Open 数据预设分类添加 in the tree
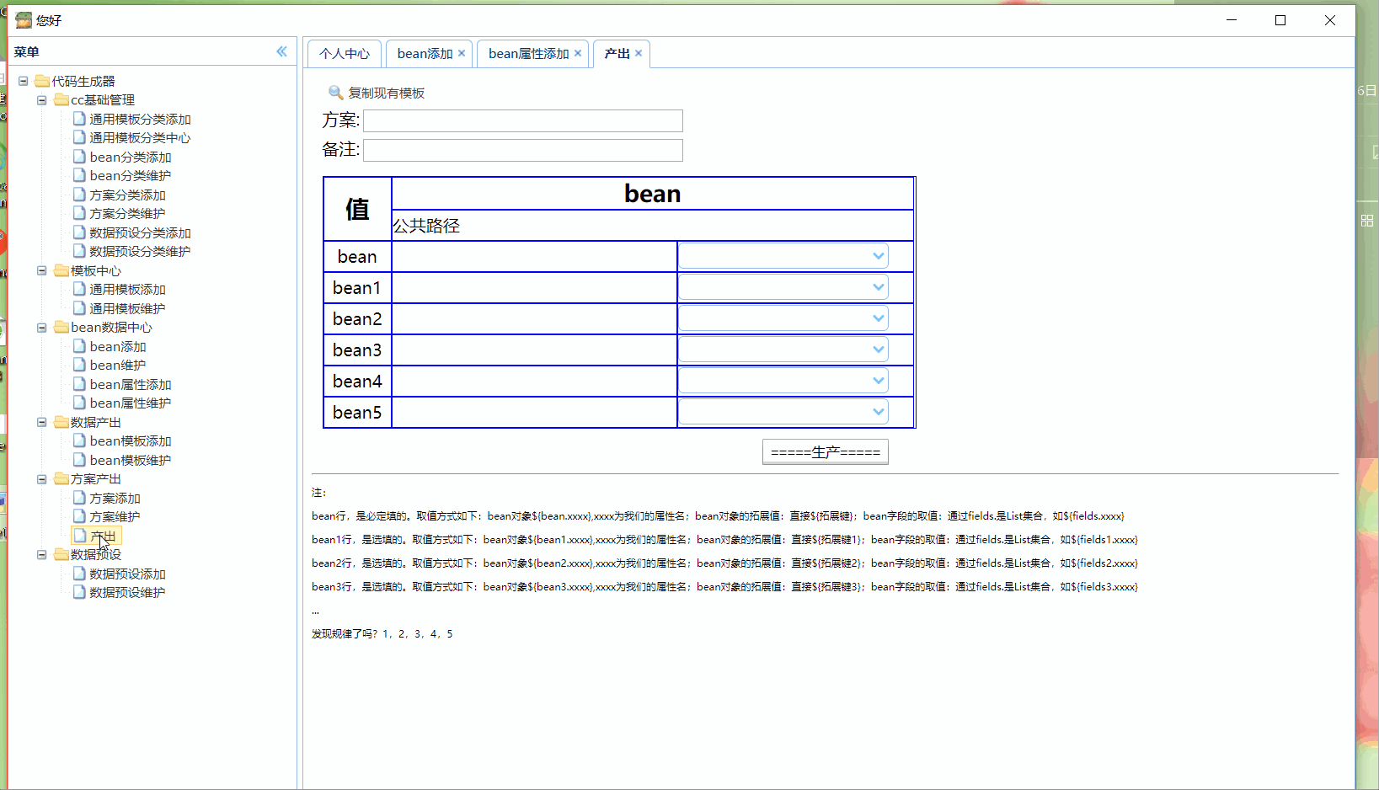 point(140,232)
